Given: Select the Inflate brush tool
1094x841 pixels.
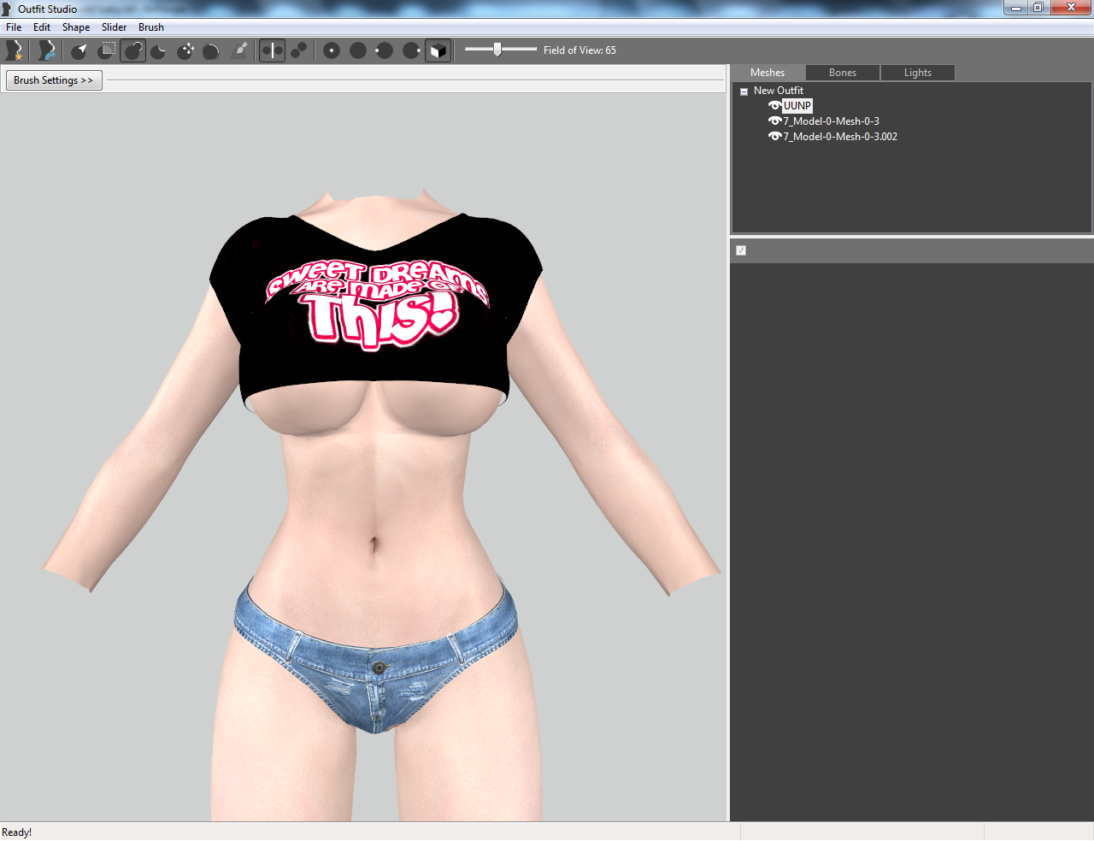Looking at the screenshot, I should click(133, 50).
